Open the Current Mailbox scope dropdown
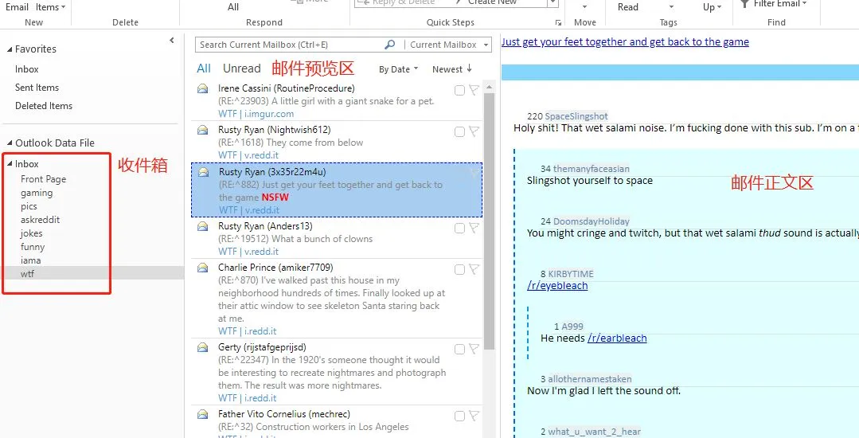 (486, 45)
